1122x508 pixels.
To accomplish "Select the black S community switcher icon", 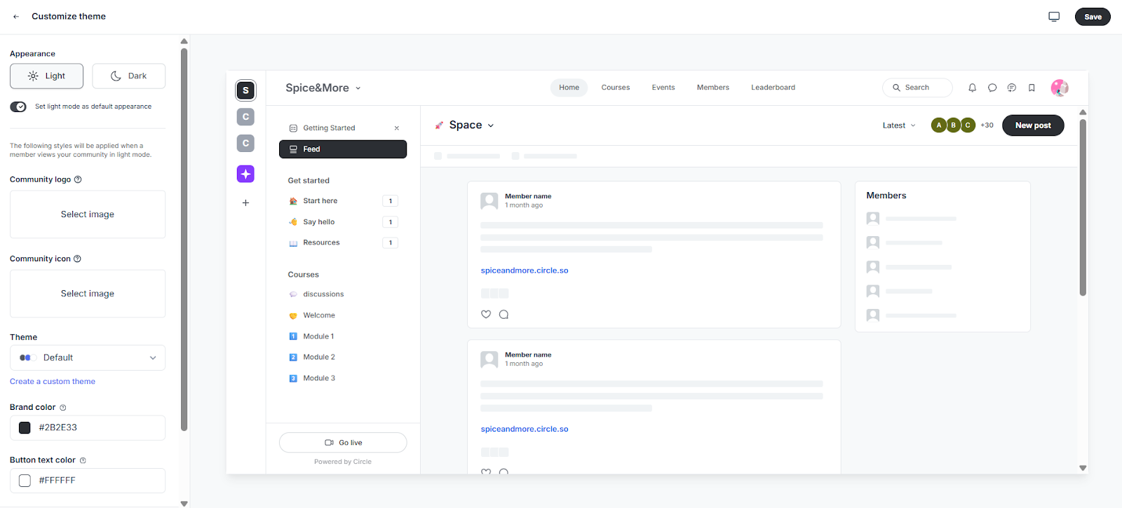I will pyautogui.click(x=245, y=90).
